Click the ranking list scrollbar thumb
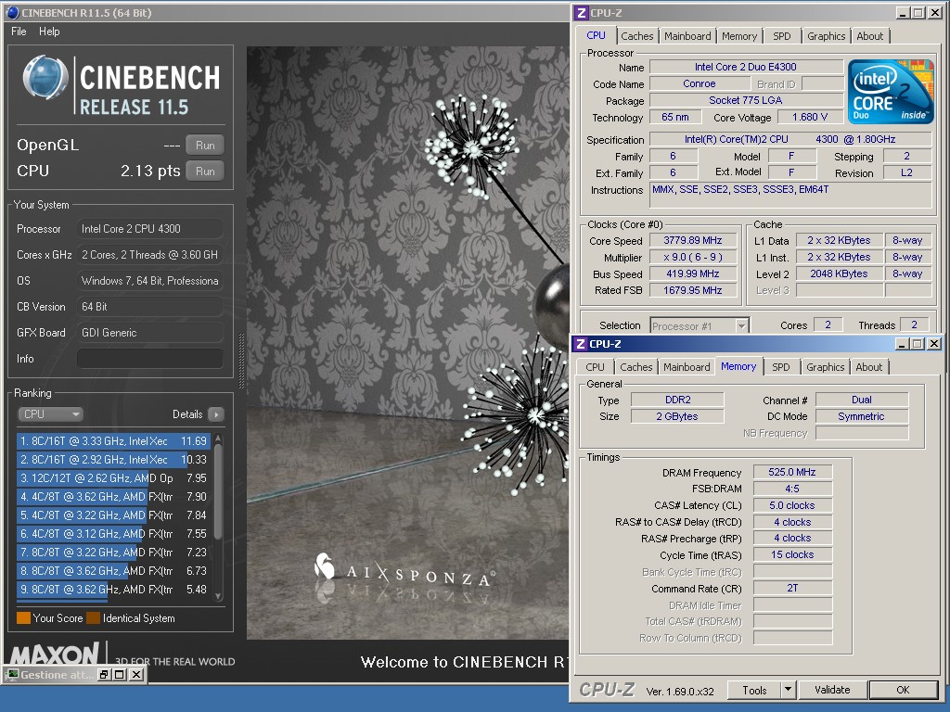Viewport: 950px width, 712px height. coord(218,492)
